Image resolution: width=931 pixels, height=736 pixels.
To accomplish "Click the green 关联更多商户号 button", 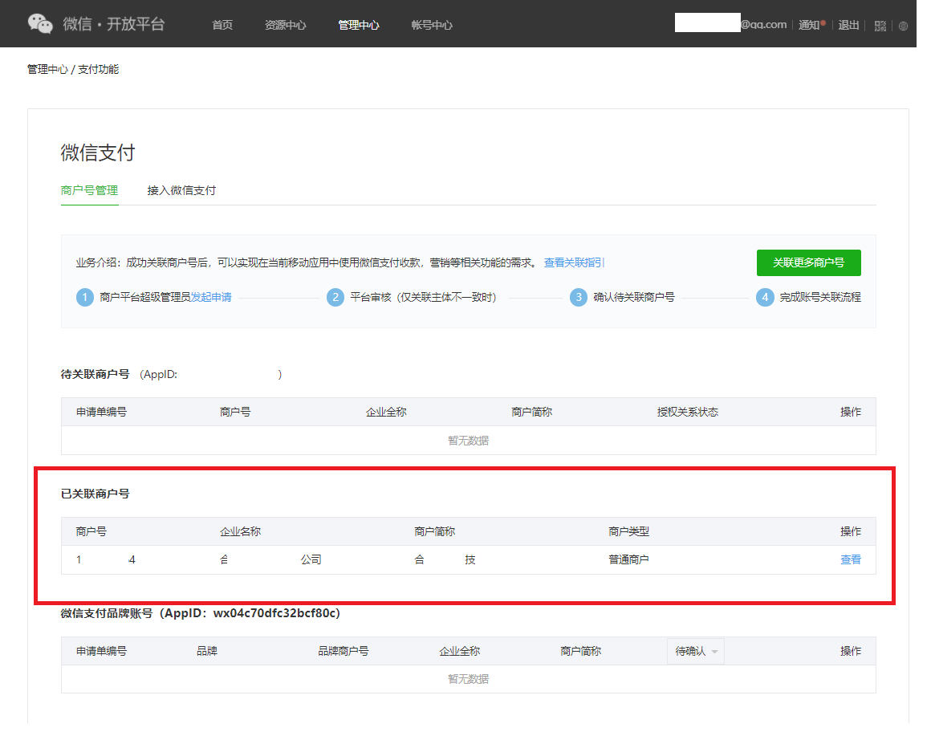I will [x=808, y=262].
